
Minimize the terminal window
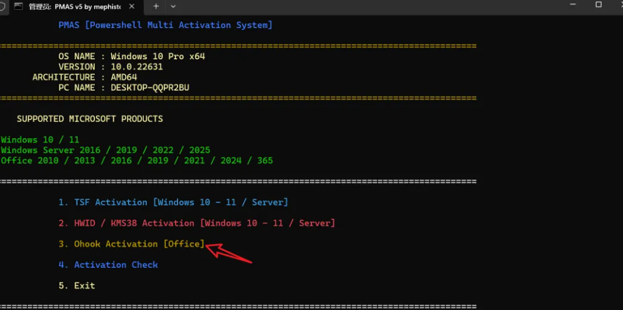point(573,4)
